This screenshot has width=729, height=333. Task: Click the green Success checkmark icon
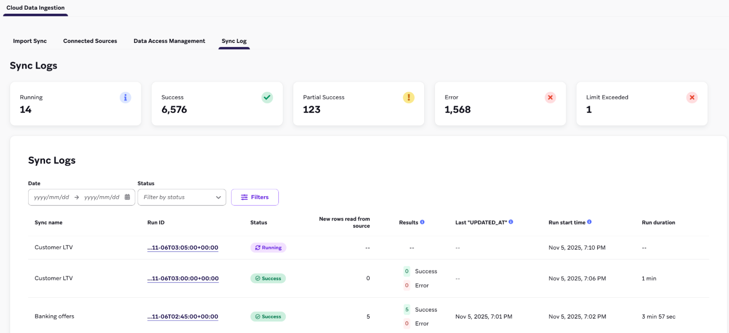(267, 98)
